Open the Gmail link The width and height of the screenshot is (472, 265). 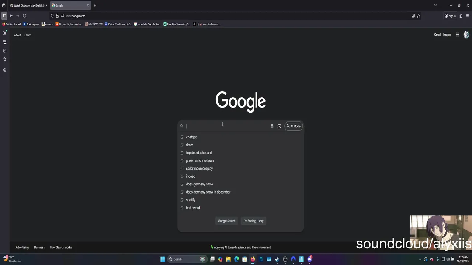point(437,35)
